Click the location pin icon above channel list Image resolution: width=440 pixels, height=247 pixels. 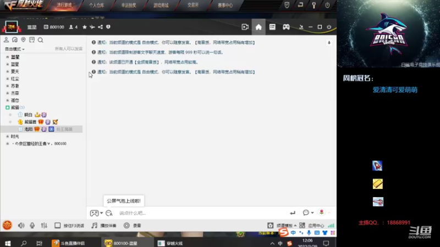[23, 40]
